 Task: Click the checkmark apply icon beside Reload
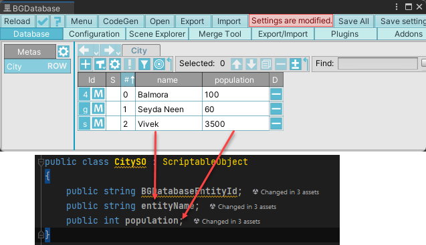click(x=43, y=21)
